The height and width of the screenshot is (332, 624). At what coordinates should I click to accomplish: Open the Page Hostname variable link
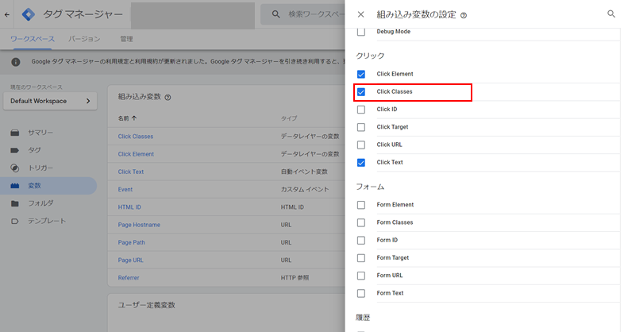click(x=139, y=225)
